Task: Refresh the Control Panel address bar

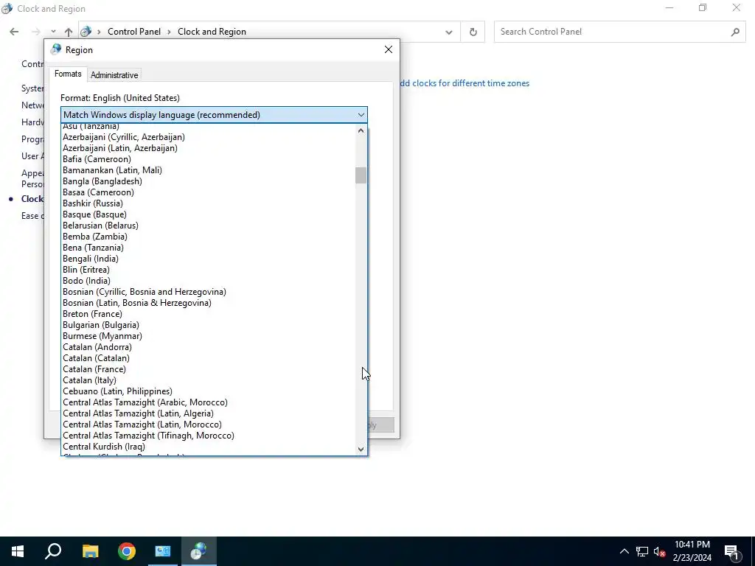Action: pyautogui.click(x=473, y=32)
